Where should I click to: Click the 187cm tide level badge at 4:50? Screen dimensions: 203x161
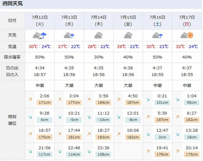click(x=133, y=102)
